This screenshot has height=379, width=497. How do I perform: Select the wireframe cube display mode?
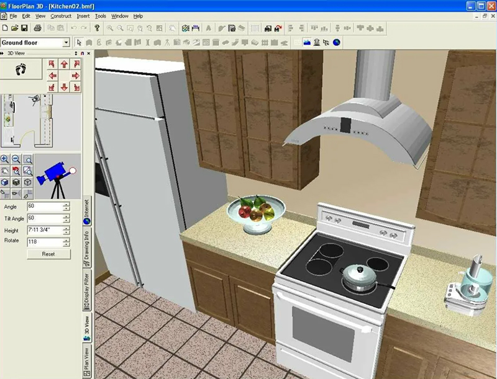pos(28,182)
